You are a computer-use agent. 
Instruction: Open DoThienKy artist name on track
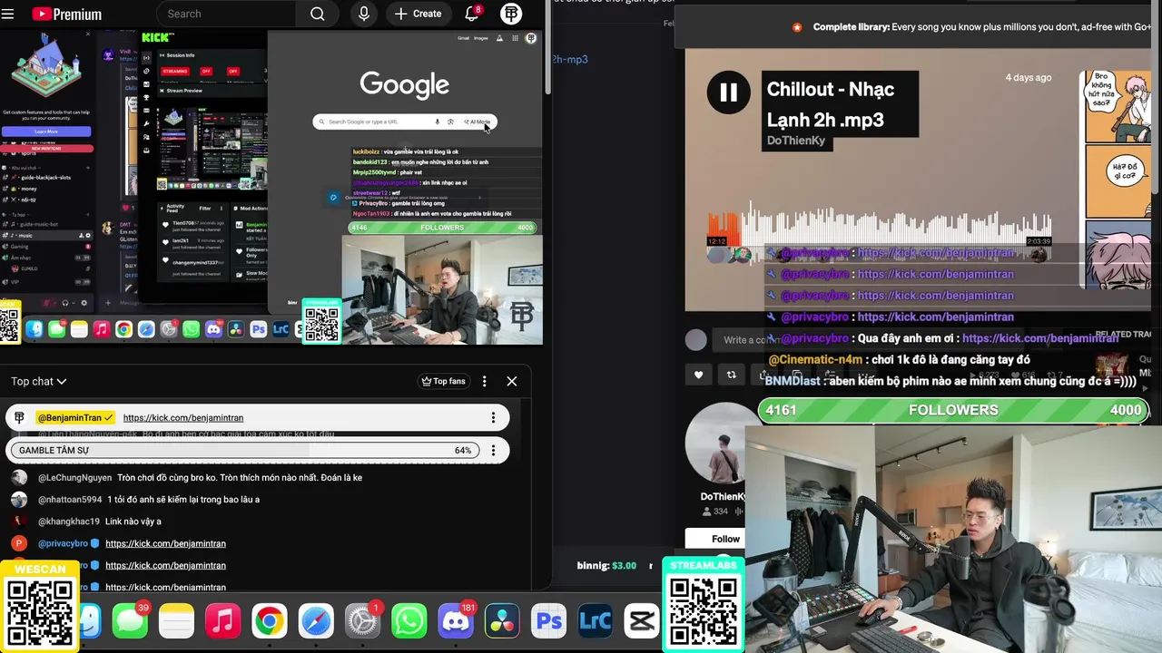pos(796,141)
